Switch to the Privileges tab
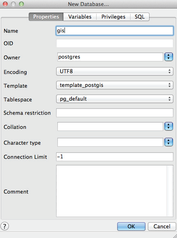The image size is (177, 238). 113,17
